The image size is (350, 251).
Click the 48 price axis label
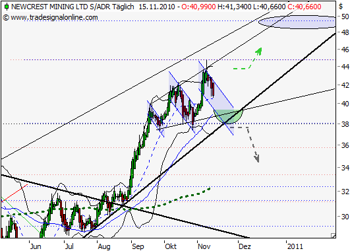[345, 32]
